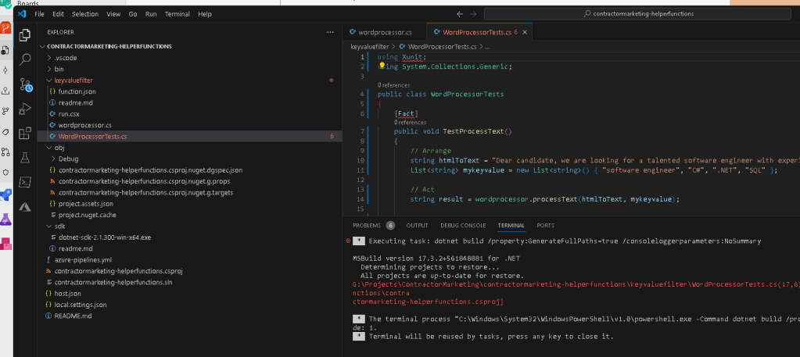Open project.nuget.cache in Explorer
The image size is (800, 357).
click(x=88, y=215)
